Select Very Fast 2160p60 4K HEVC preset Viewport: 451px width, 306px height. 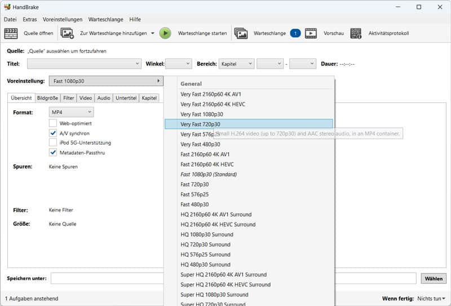pyautogui.click(x=249, y=104)
